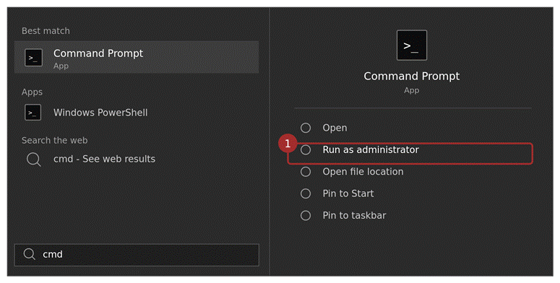Screen dimensions: 560x283
Task: Click the circle icon beside Run as administrator
Action: pyautogui.click(x=306, y=150)
